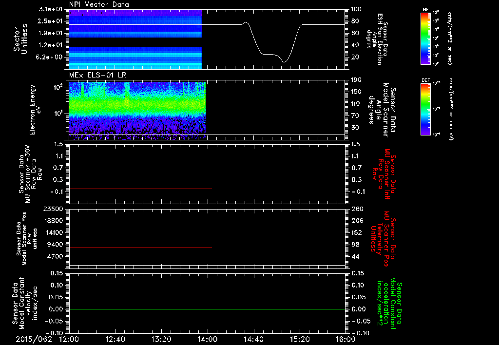Click the "4700" scanner position tick
Viewport: 499px width, 345px height.
tap(55, 256)
